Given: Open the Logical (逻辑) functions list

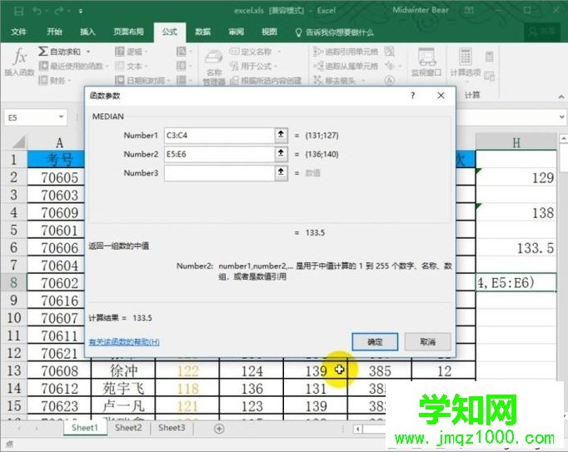Looking at the screenshot, I should point(129,52).
